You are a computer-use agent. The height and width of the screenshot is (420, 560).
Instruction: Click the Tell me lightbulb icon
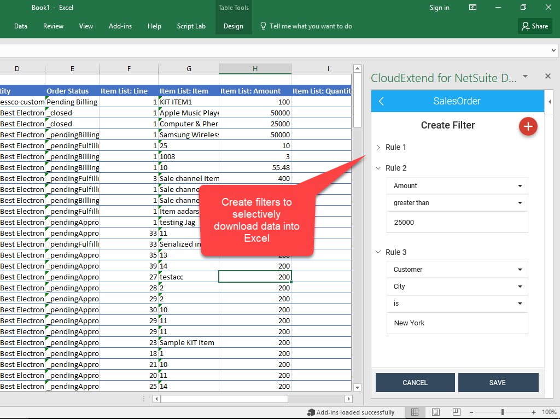click(263, 26)
